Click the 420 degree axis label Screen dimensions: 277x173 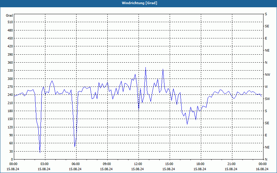10,46
